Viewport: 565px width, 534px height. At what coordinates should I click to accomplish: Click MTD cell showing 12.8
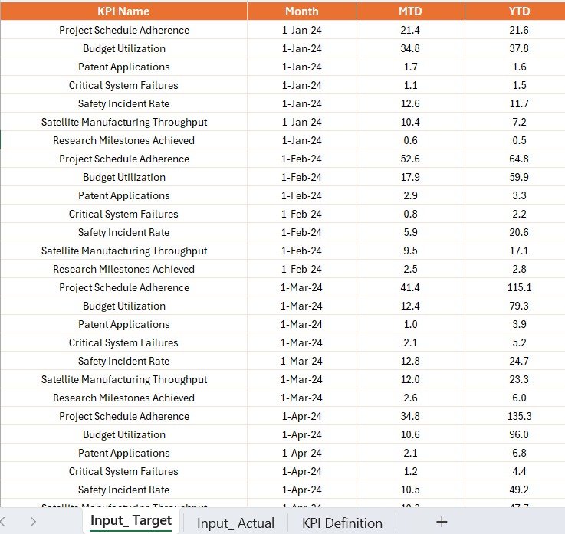pos(410,361)
